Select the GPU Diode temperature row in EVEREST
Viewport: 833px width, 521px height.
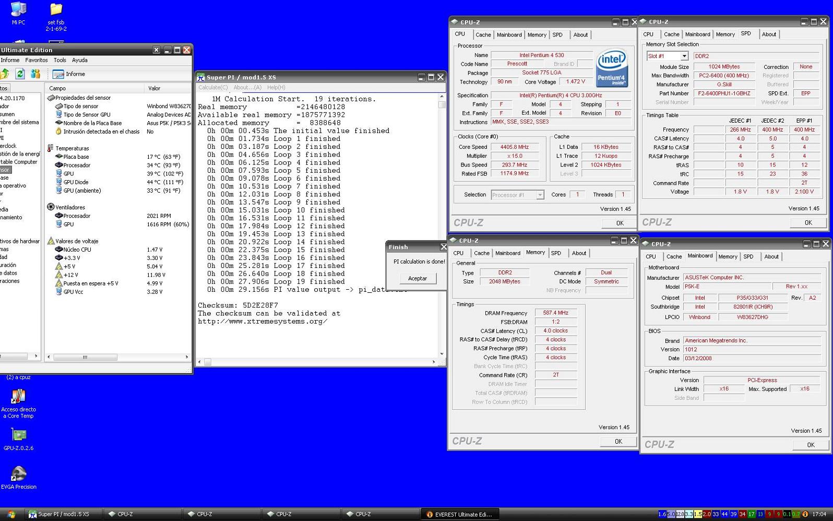(118, 182)
